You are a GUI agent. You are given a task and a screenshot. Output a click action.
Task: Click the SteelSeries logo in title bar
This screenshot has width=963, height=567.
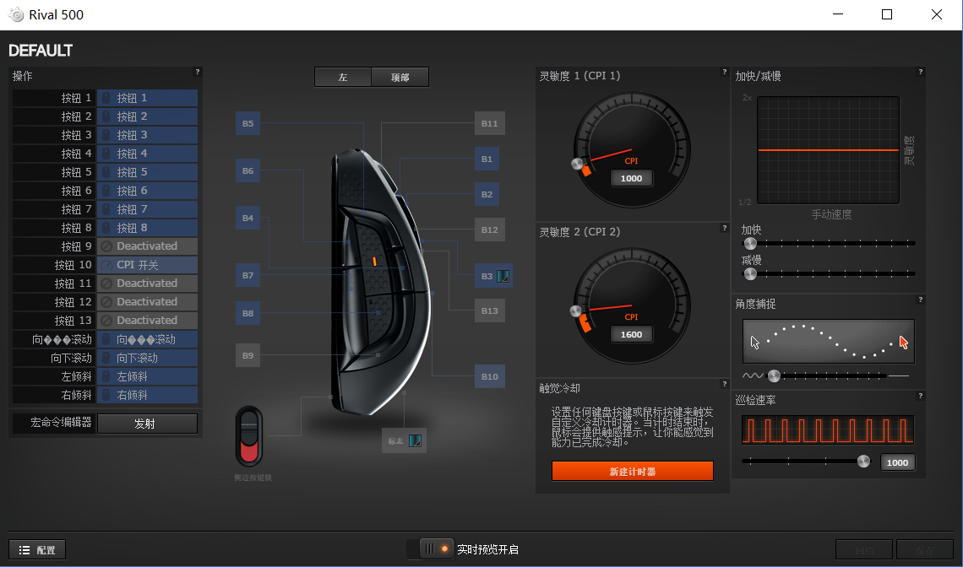(x=16, y=14)
